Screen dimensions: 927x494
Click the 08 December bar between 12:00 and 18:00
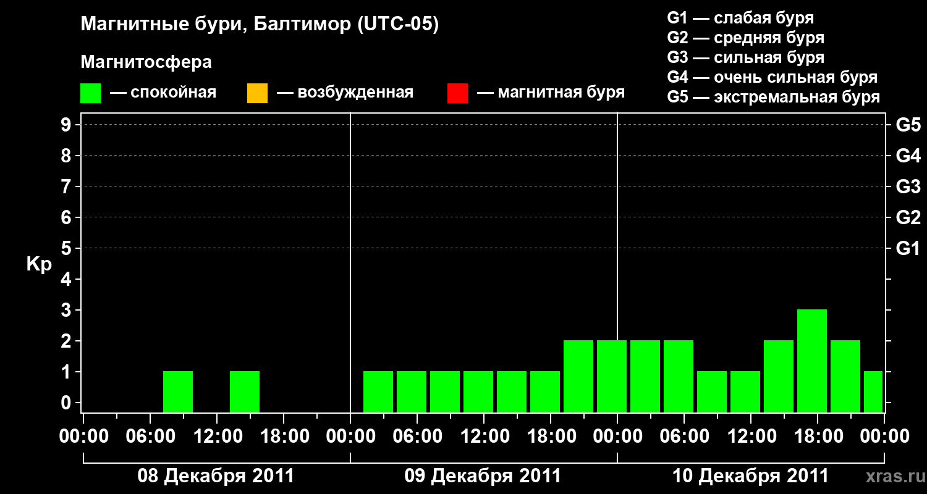[245, 391]
